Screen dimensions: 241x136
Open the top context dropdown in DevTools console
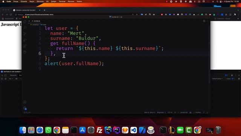coord(11,79)
